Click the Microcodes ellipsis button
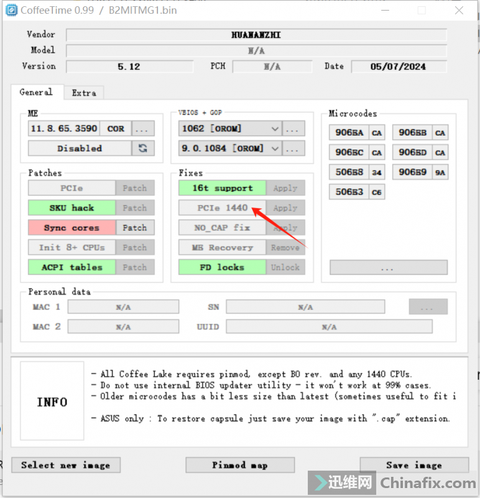 click(389, 268)
